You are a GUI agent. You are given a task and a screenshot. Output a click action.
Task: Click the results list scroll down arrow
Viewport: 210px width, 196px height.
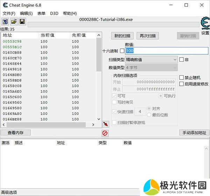tap(99, 119)
